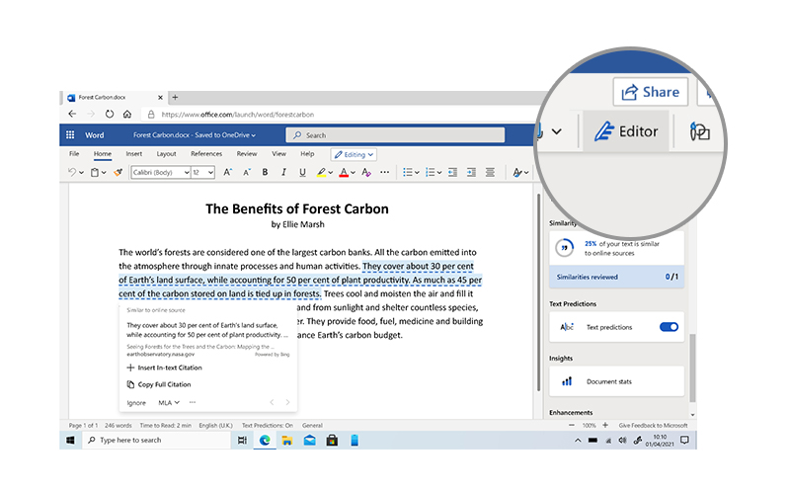Open the Styles icon in ribbon

click(516, 172)
